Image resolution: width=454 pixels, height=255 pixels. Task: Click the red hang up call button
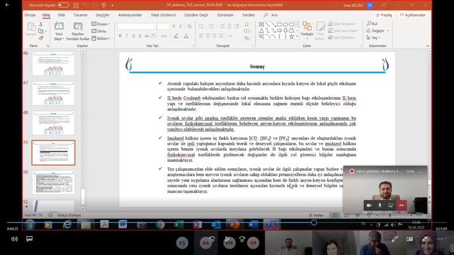[401, 205]
